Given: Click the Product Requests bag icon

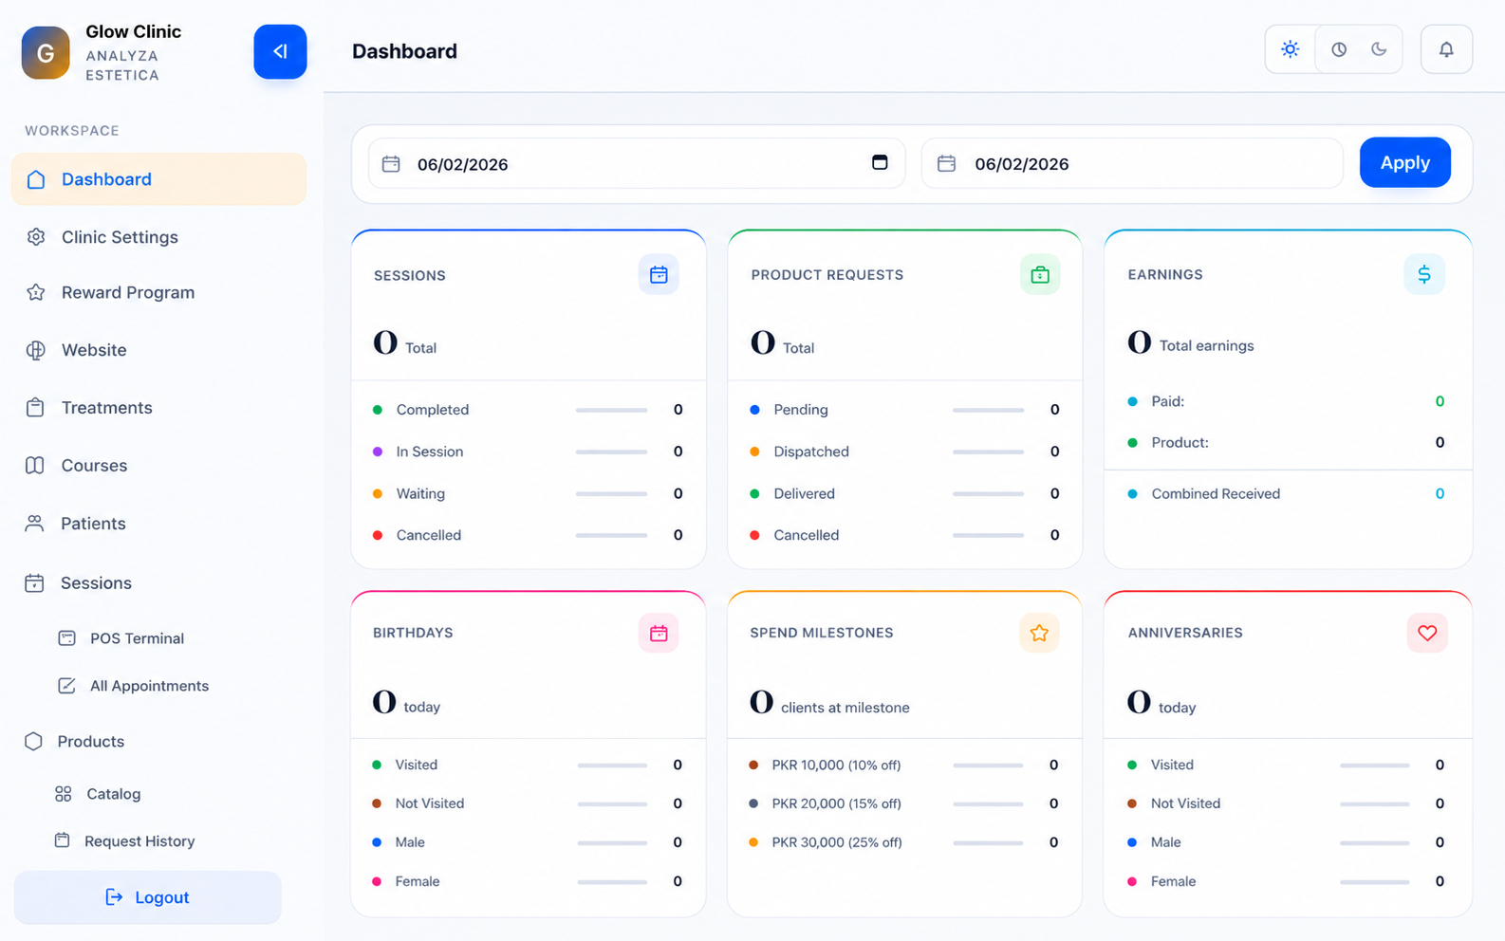Looking at the screenshot, I should click(x=1040, y=275).
